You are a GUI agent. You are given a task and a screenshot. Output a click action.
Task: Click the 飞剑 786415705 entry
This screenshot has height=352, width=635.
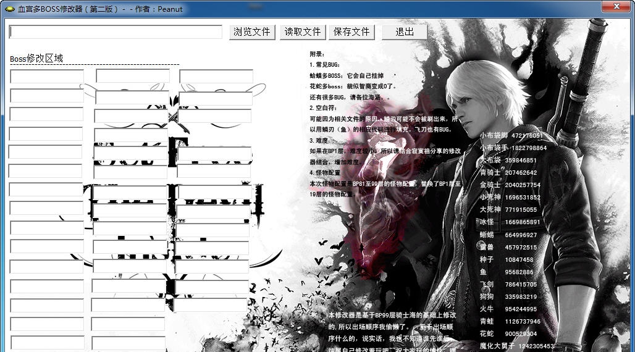tap(508, 284)
